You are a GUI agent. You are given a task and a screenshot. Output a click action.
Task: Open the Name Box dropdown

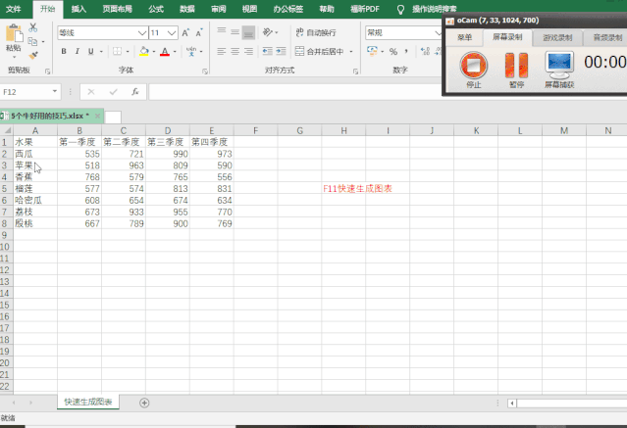(54, 92)
